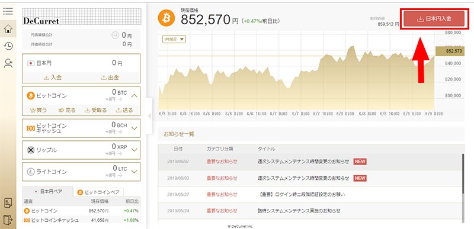The height and width of the screenshot is (229, 474).
Task: Expand the ライトコイン wallet row
Action: point(135,172)
